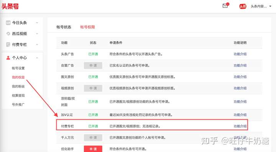Open 帐号设置 in the sidebar
Viewport: 276px width, 152px height.
pos(18,68)
